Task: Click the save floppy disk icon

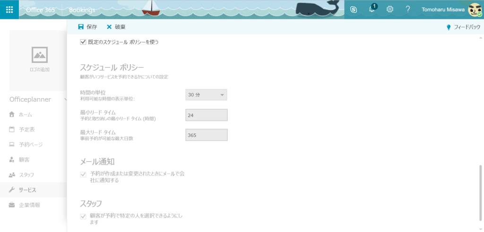Action: click(81, 27)
